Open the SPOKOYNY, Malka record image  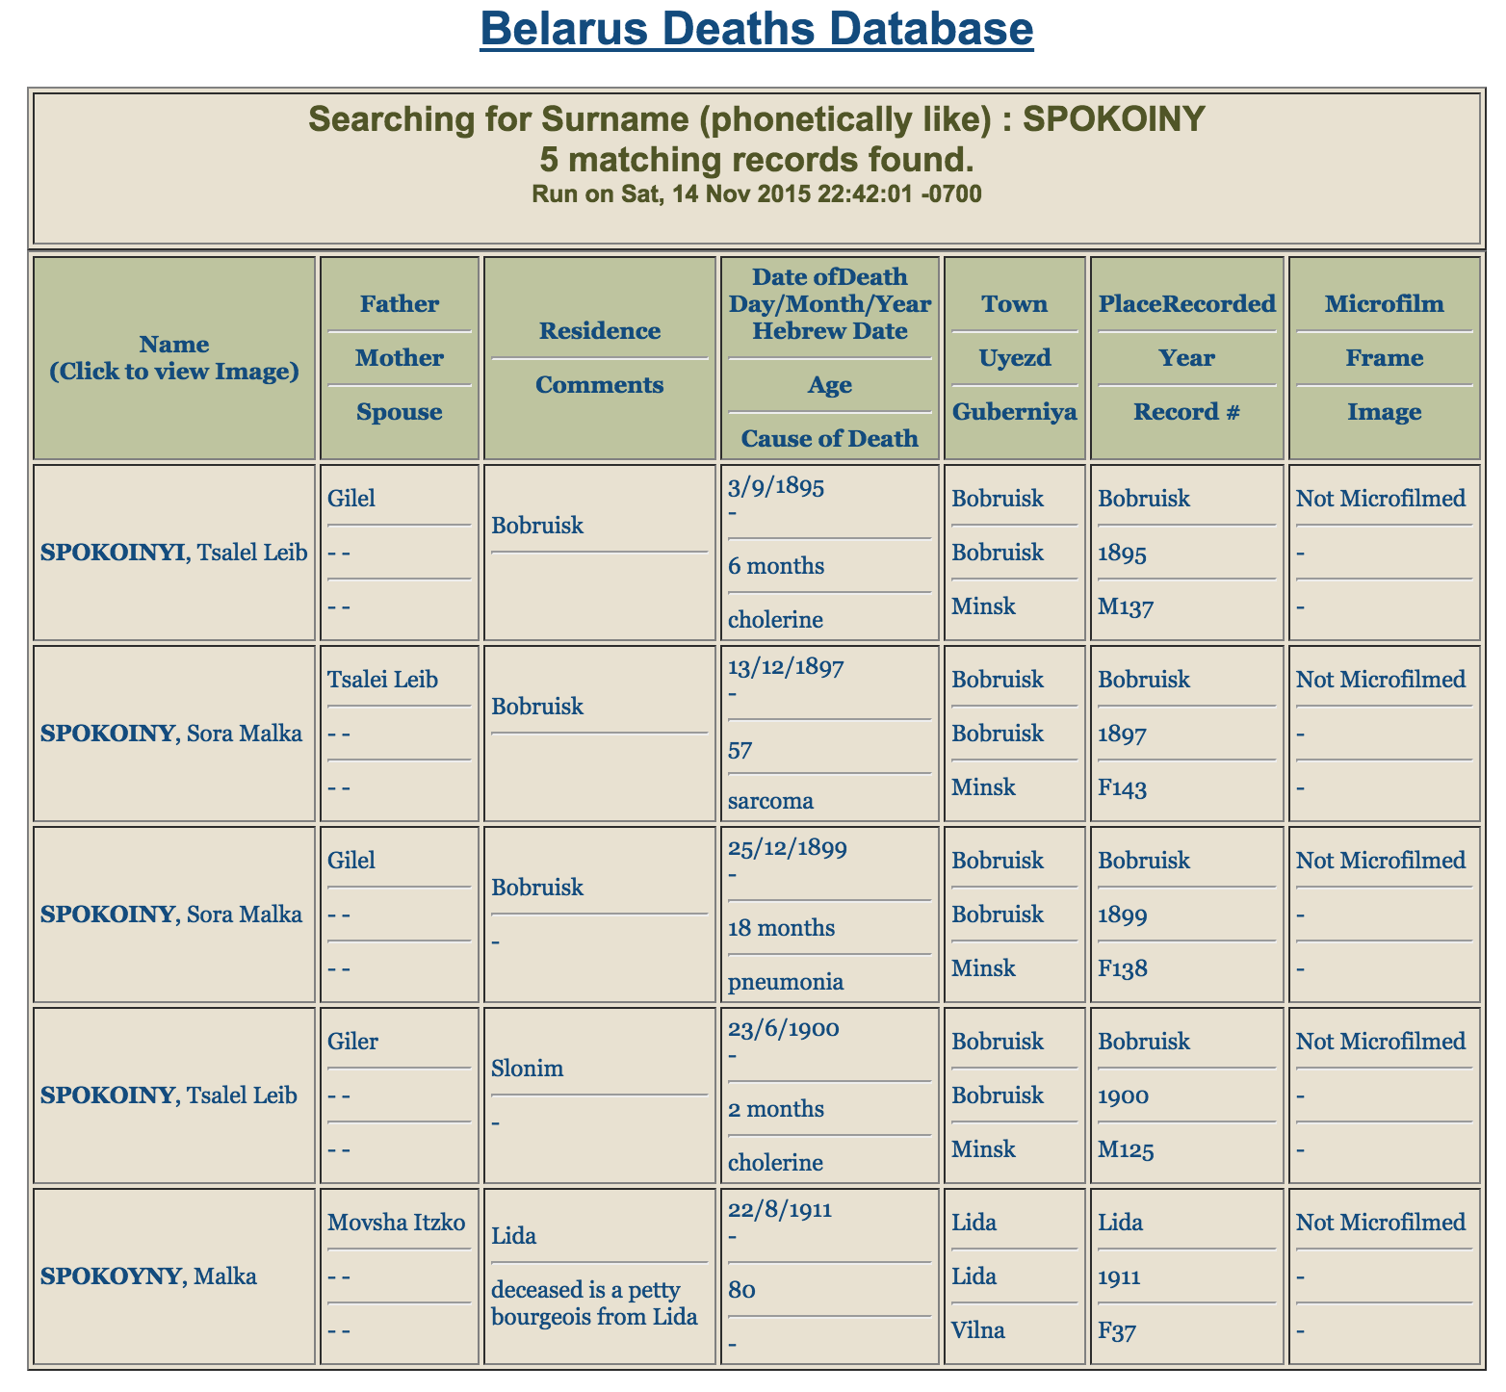tap(148, 1276)
